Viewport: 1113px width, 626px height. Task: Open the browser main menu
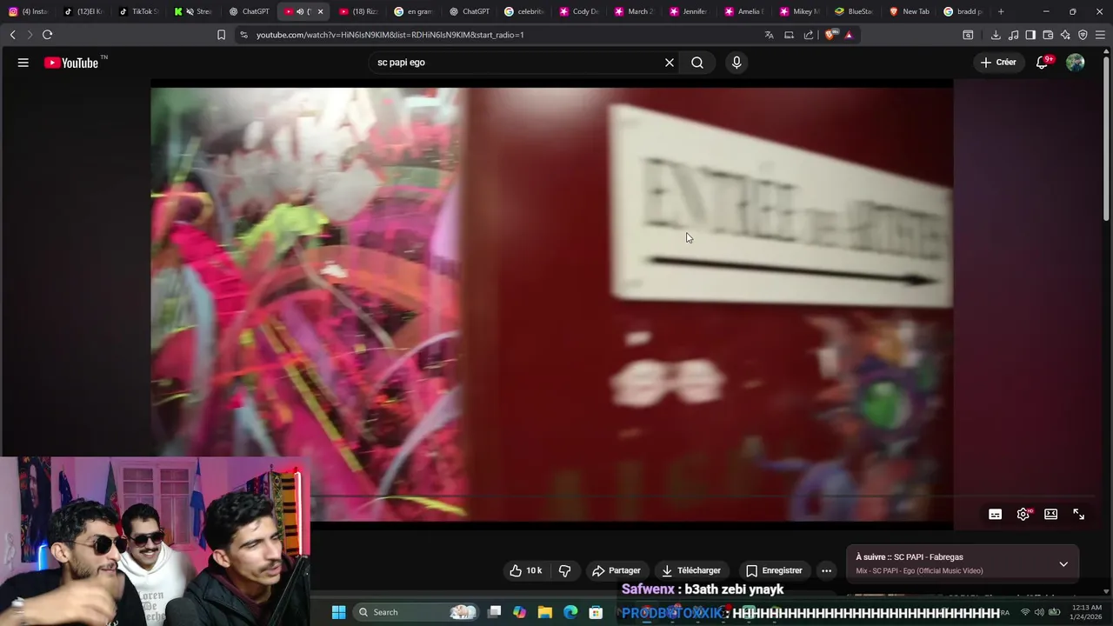click(x=1100, y=35)
